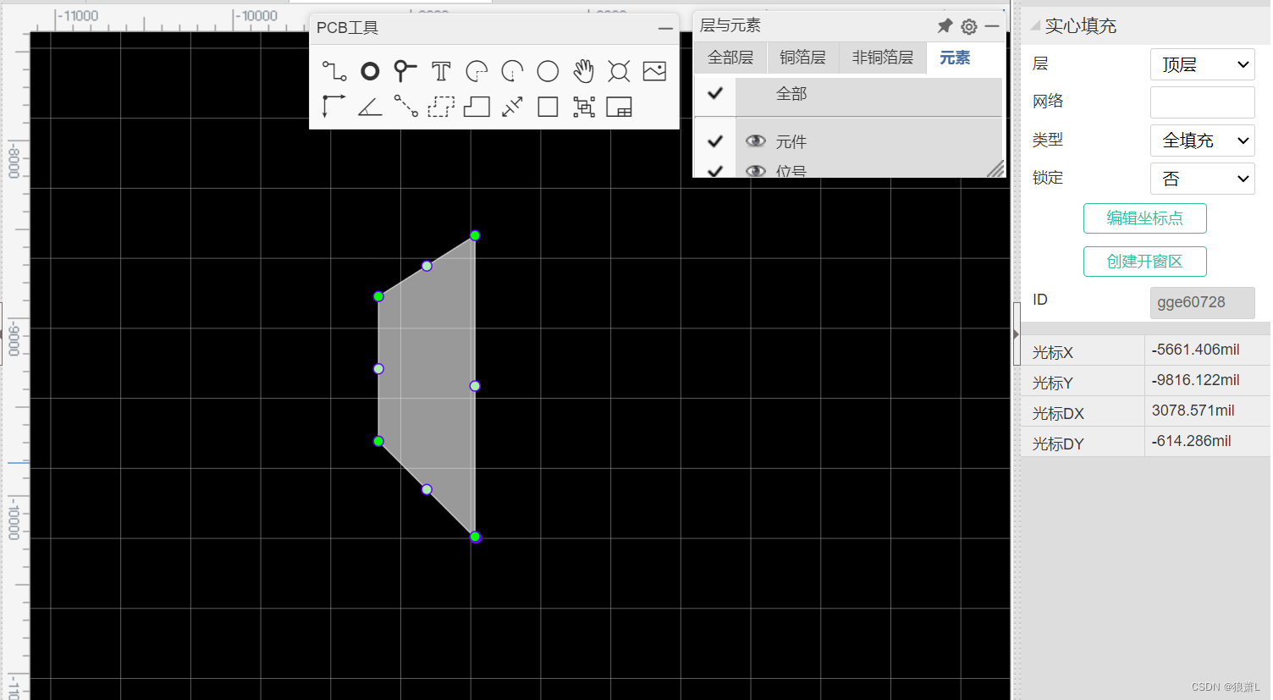
Task: Click the 编辑坐标点 button
Action: pos(1145,218)
